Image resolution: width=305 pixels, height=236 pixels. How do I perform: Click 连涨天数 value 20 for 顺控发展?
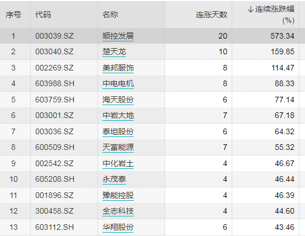click(223, 36)
